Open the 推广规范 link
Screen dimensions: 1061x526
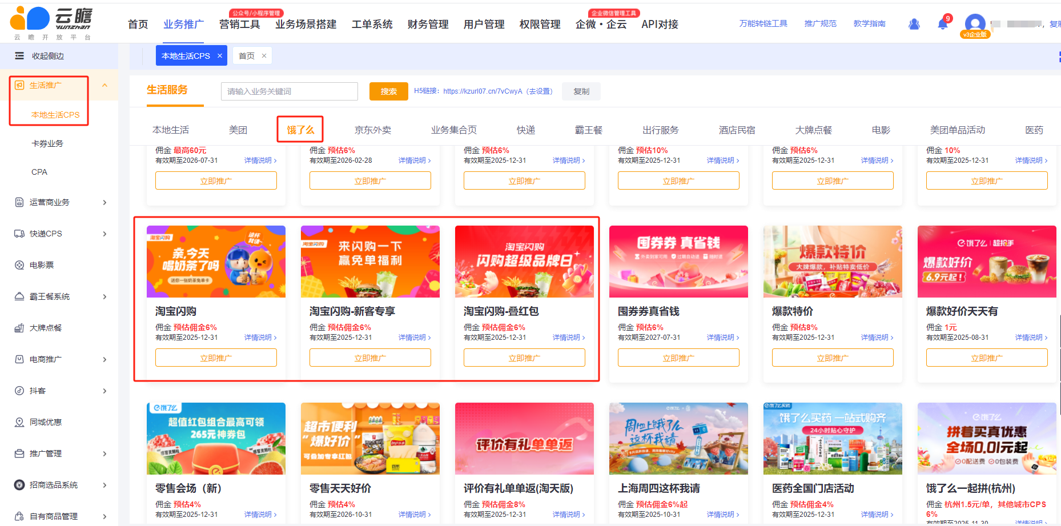pos(820,23)
